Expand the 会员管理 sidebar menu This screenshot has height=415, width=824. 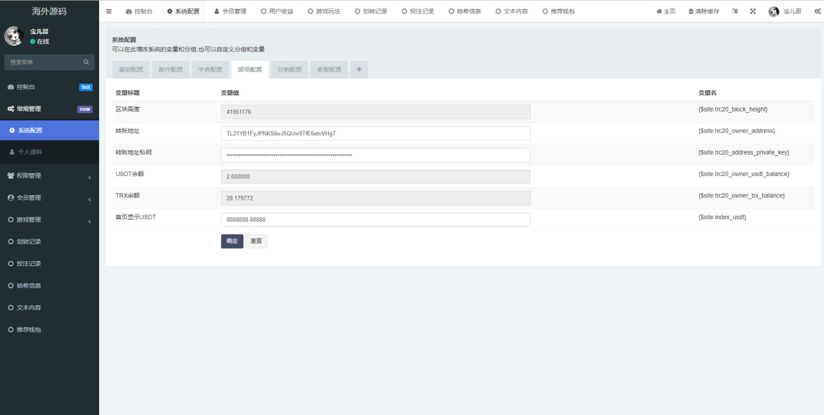pos(49,198)
